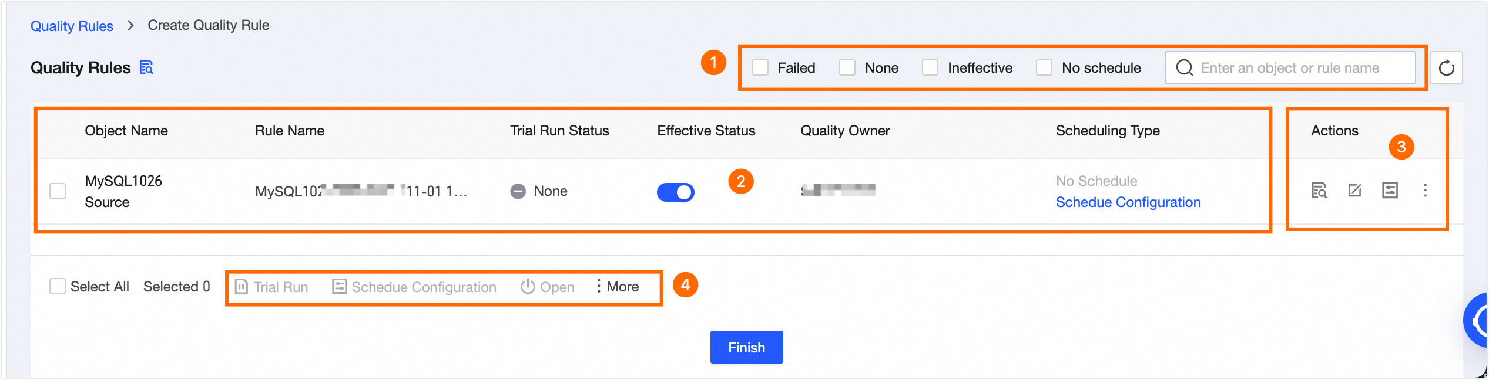
Task: Open the row's three-dot actions menu
Action: pyautogui.click(x=1425, y=191)
